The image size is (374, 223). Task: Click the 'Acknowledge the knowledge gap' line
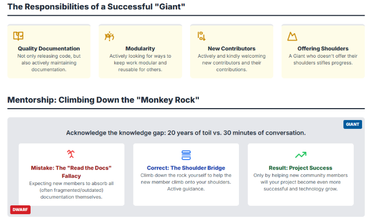click(x=186, y=133)
